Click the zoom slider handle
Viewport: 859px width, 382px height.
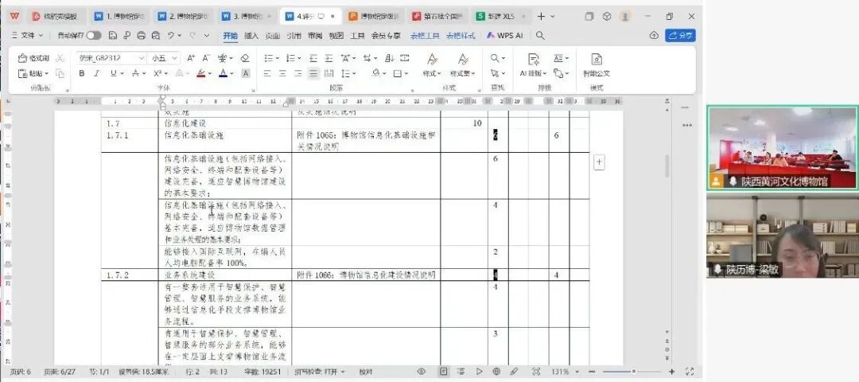click(633, 371)
